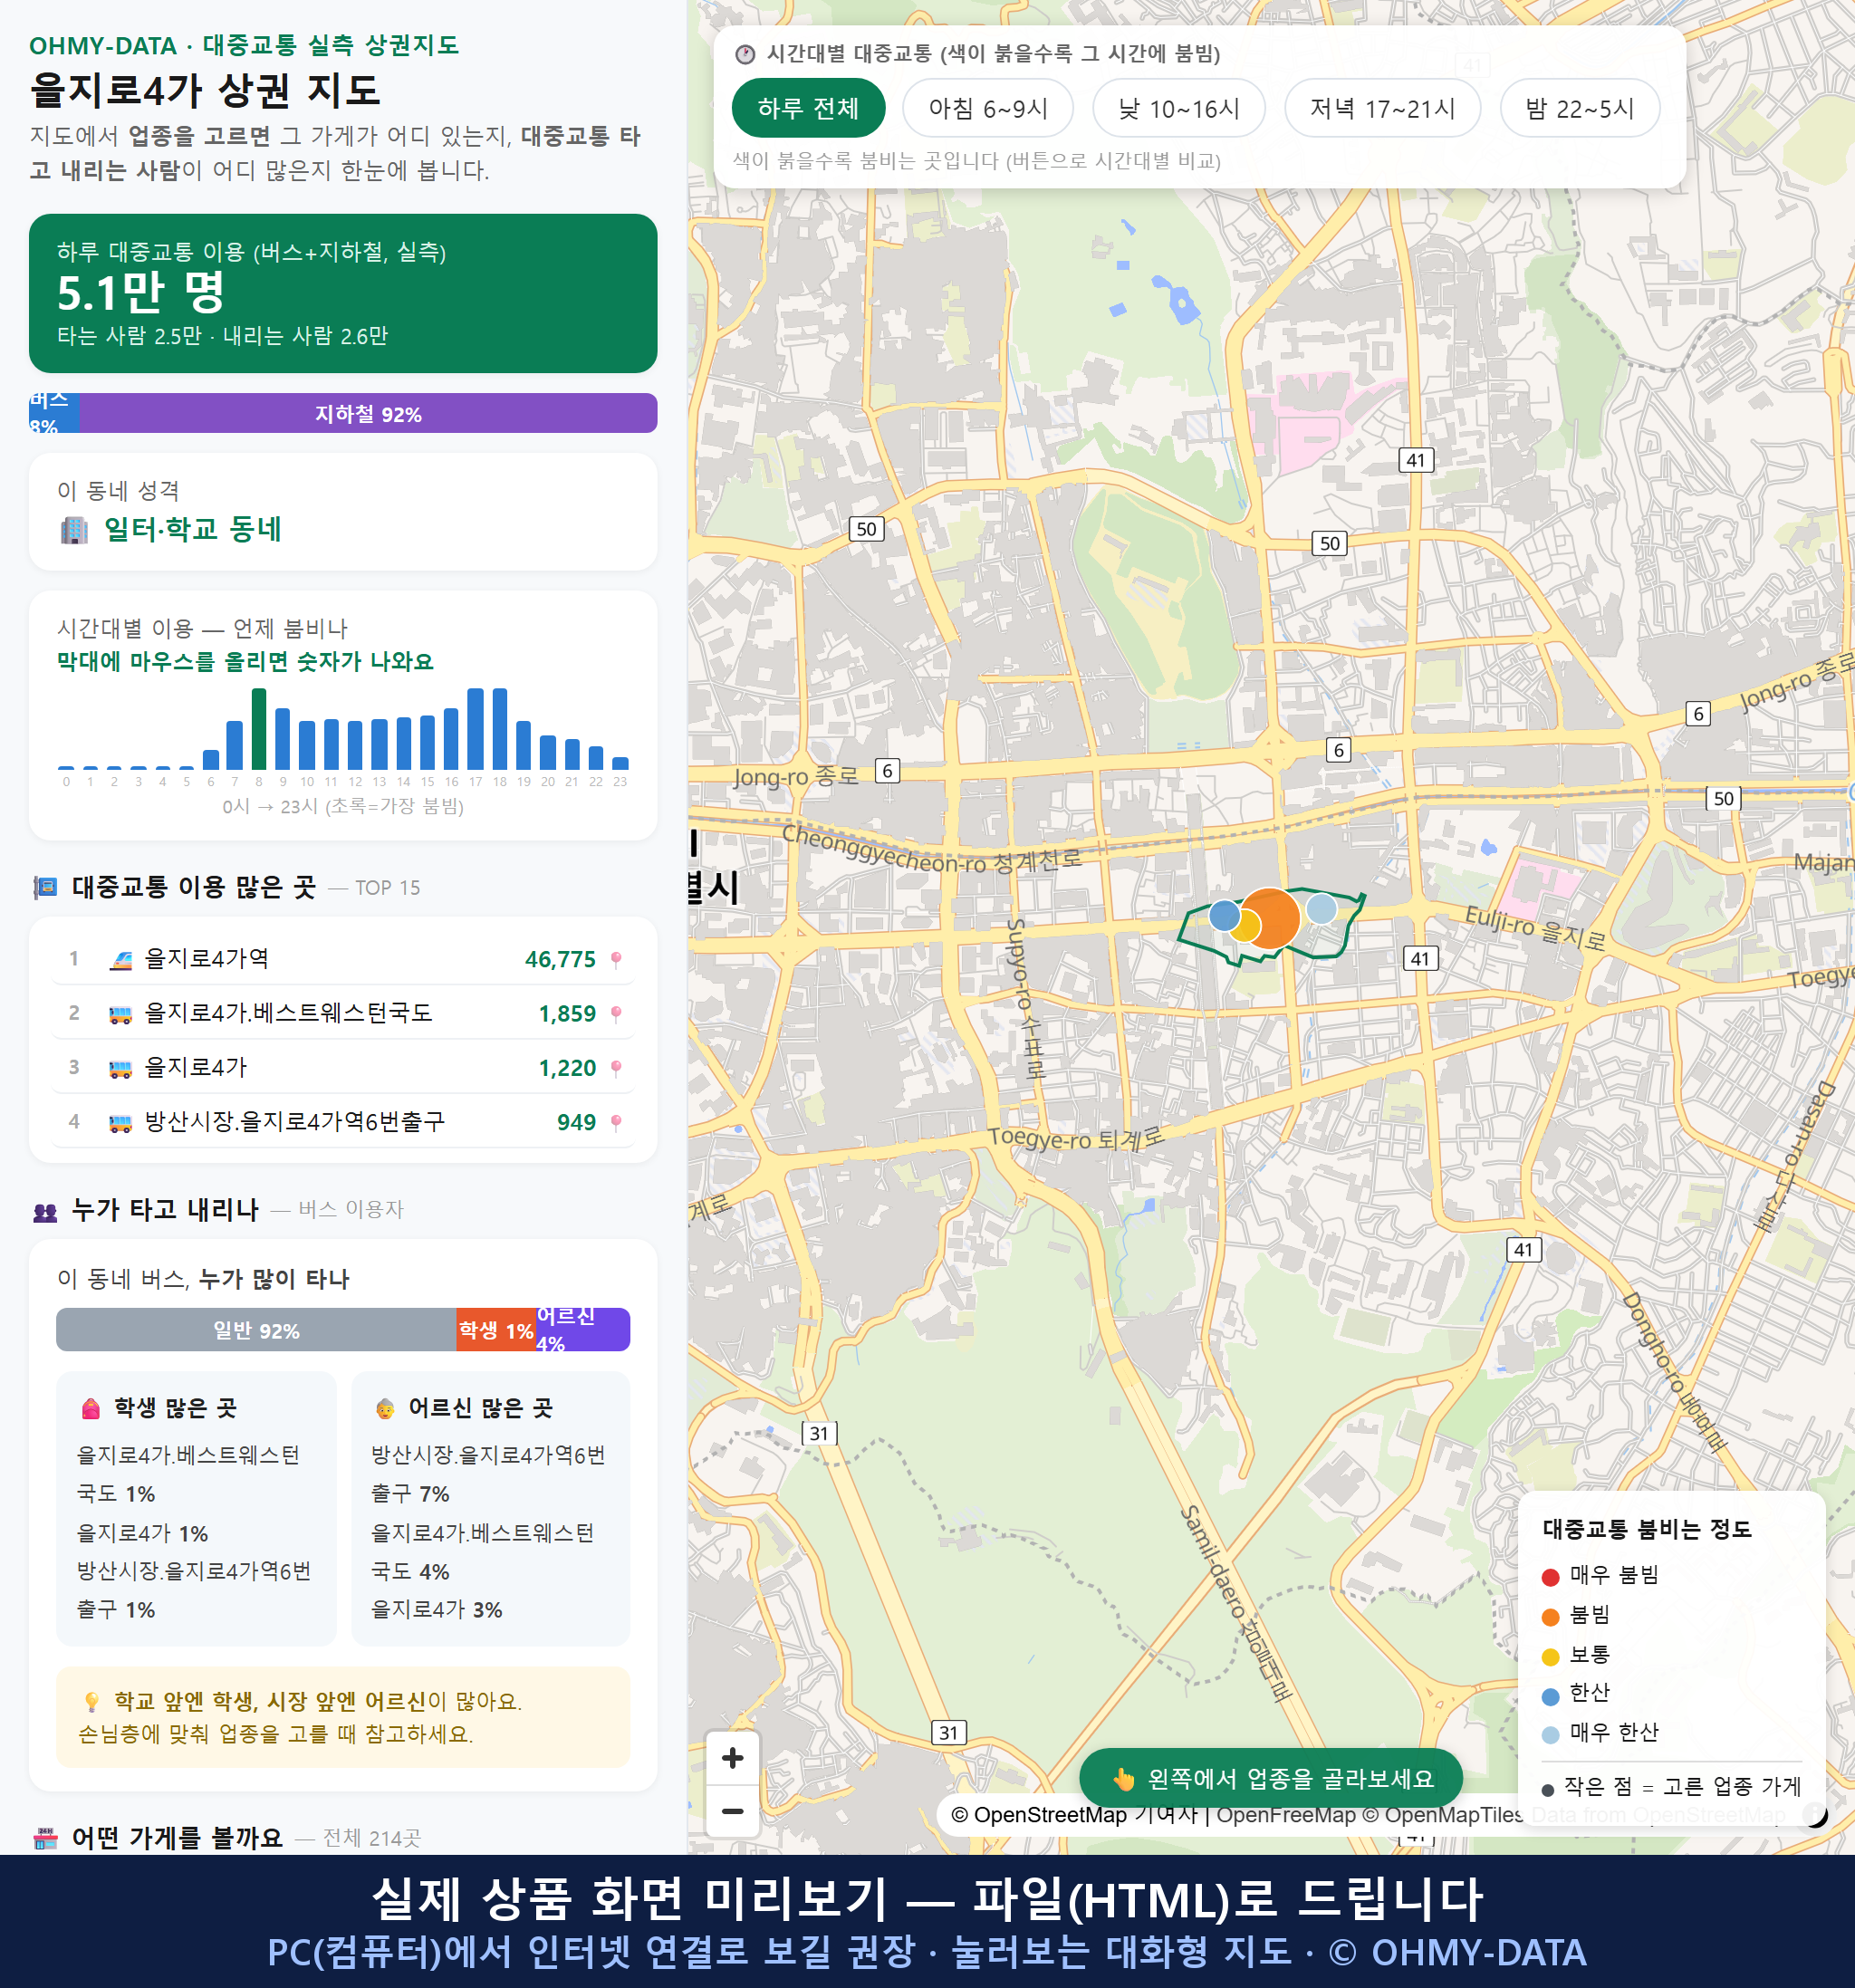Image resolution: width=1855 pixels, height=1988 pixels.
Task: Click the bus icon for 을지로4가.베스트웨스턴국도
Action: pos(120,1014)
